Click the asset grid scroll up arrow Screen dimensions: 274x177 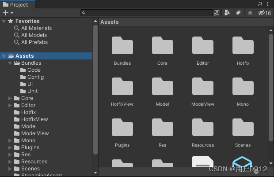(x=271, y=30)
